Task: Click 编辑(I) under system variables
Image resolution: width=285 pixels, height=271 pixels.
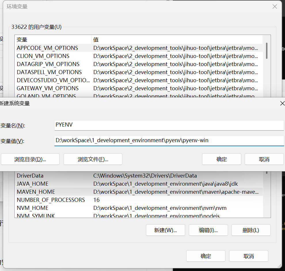Action: (x=208, y=230)
